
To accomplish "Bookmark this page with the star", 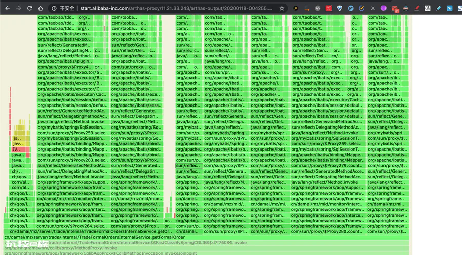I will coord(282,8).
